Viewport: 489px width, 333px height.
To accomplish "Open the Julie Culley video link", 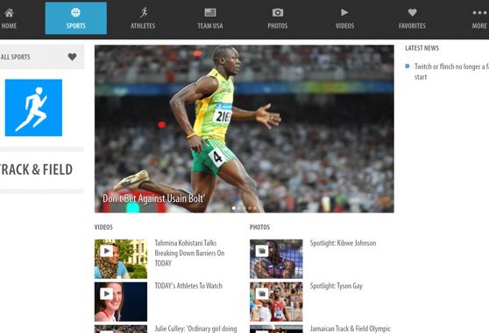I will (x=195, y=329).
